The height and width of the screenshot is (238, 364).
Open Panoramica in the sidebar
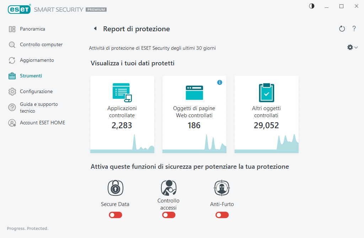point(32,29)
